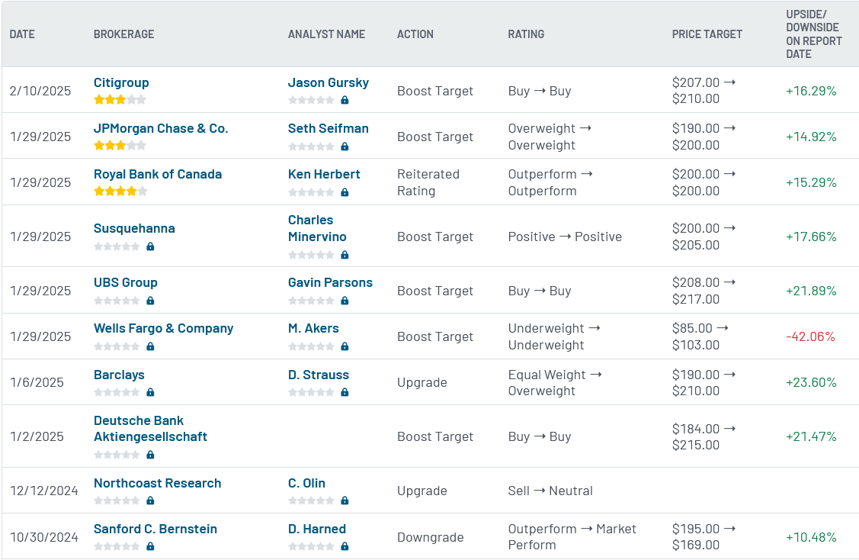
Task: Open the Wells Fargo & Company link
Action: [x=163, y=329]
